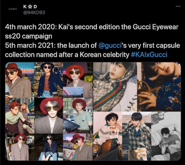Open the K☆D display name profile
Image resolution: width=185 pixels, height=165 pixels.
coord(30,7)
